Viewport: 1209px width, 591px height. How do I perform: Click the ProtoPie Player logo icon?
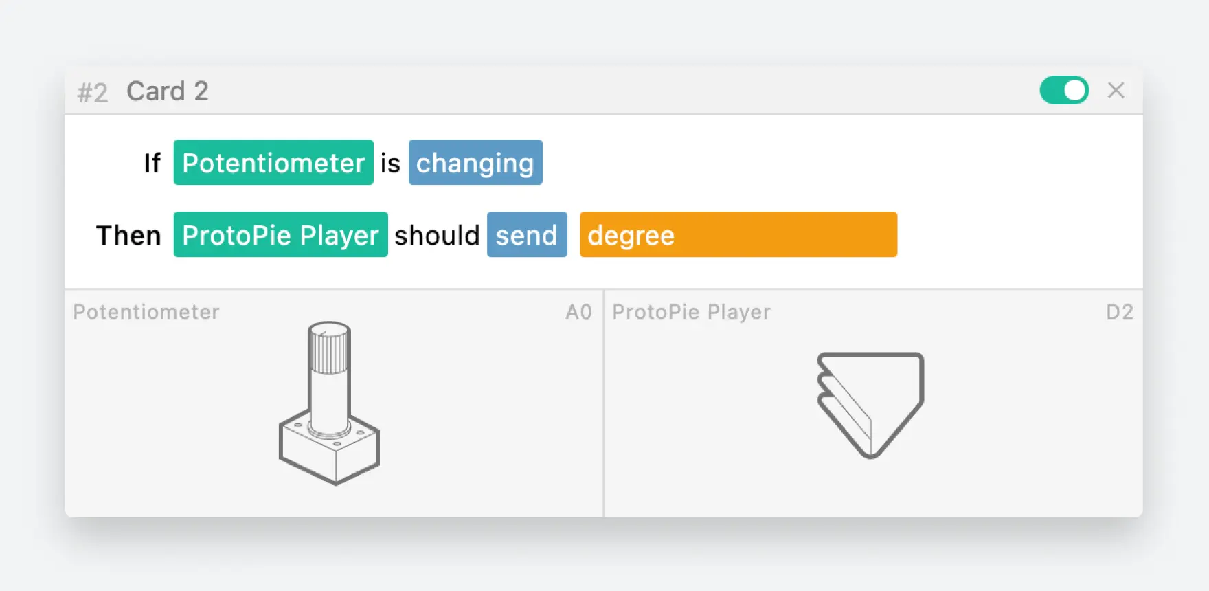870,405
